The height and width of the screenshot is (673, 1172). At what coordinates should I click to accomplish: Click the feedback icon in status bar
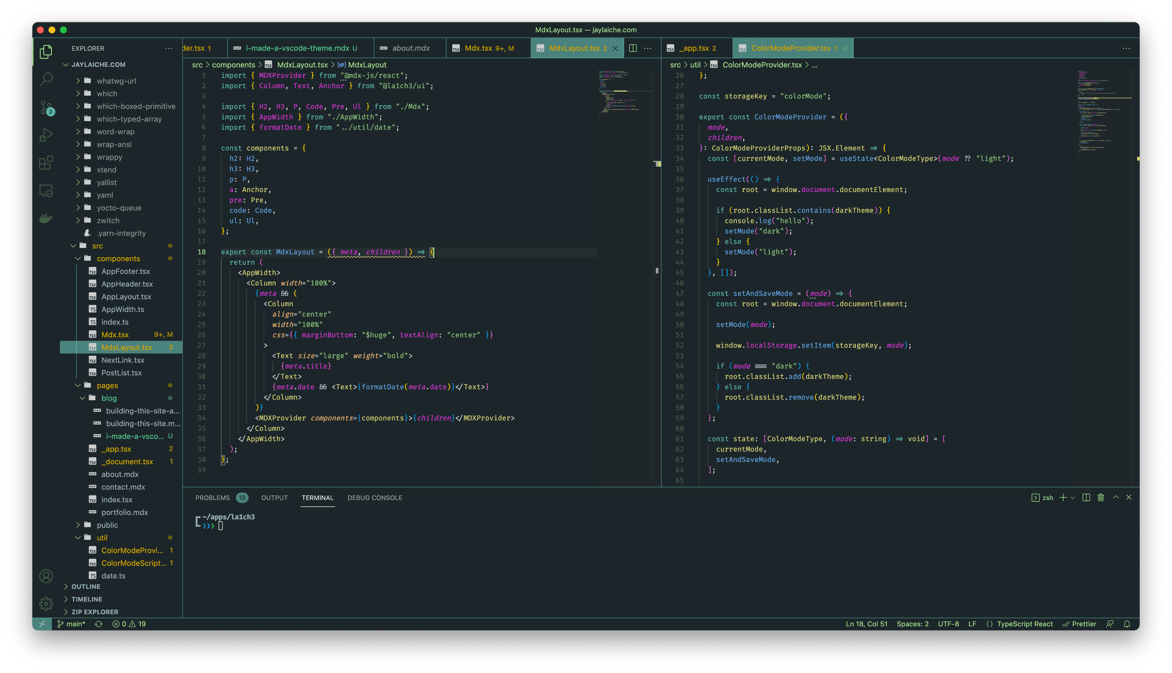tap(1109, 624)
